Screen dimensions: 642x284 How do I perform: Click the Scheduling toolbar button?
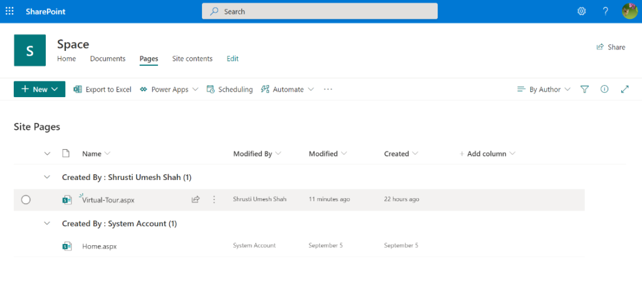(x=229, y=89)
